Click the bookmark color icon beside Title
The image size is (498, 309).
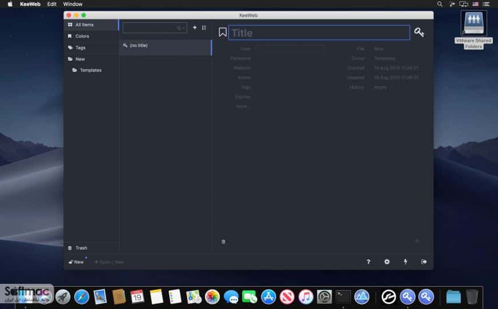[x=223, y=32]
